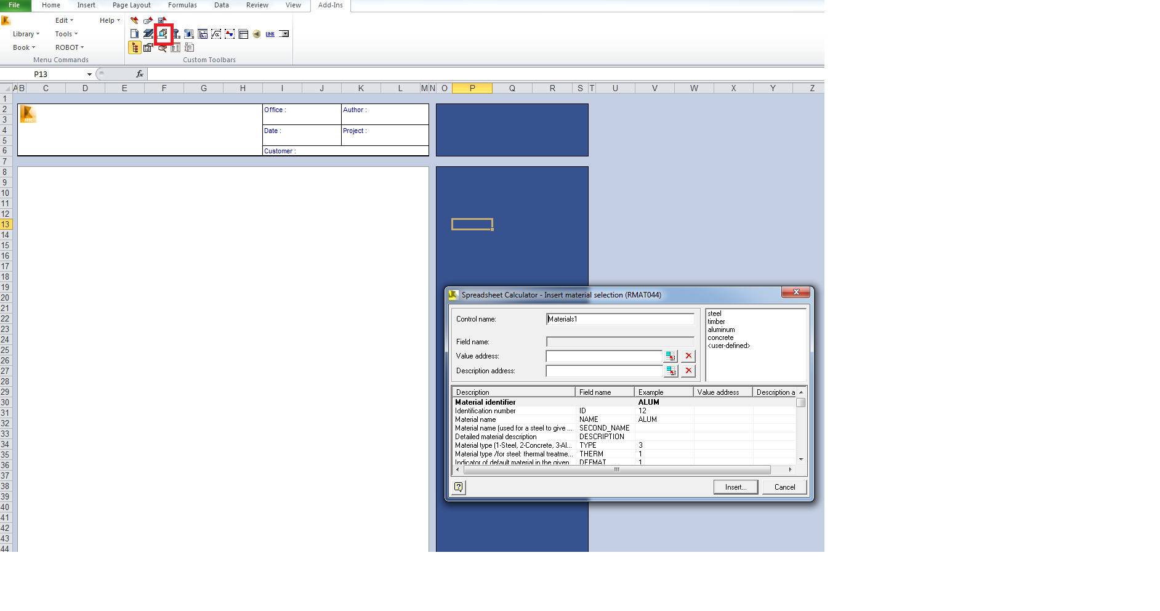Click the Field name column header

coord(605,392)
